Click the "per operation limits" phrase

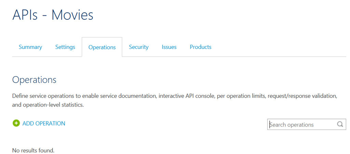(241, 96)
